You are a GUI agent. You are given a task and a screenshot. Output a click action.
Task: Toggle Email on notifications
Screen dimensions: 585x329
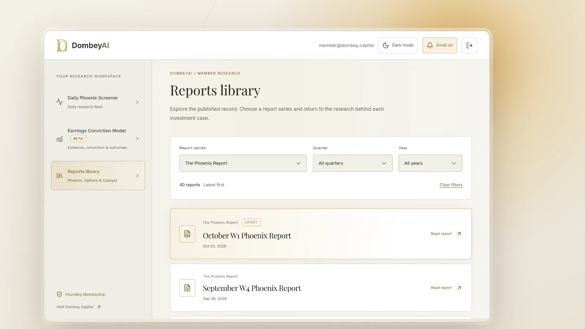439,45
